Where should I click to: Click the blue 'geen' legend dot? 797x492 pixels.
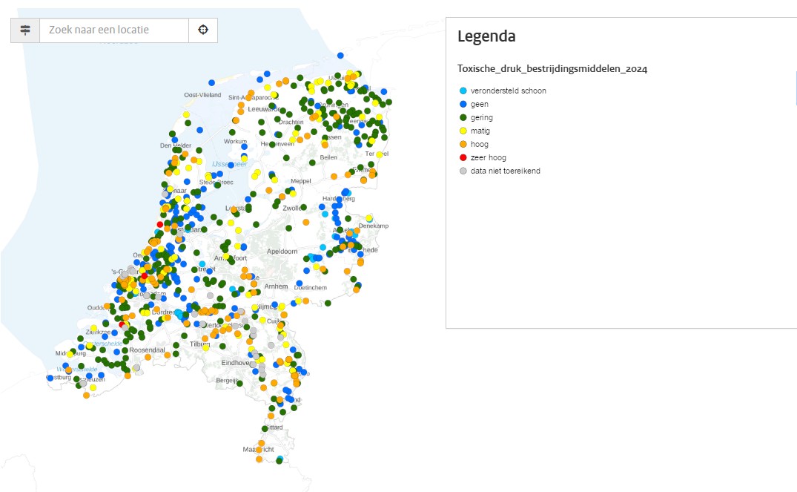click(x=463, y=104)
